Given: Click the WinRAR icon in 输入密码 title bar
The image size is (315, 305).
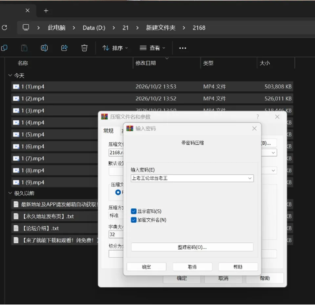Looking at the screenshot, I should [x=130, y=128].
